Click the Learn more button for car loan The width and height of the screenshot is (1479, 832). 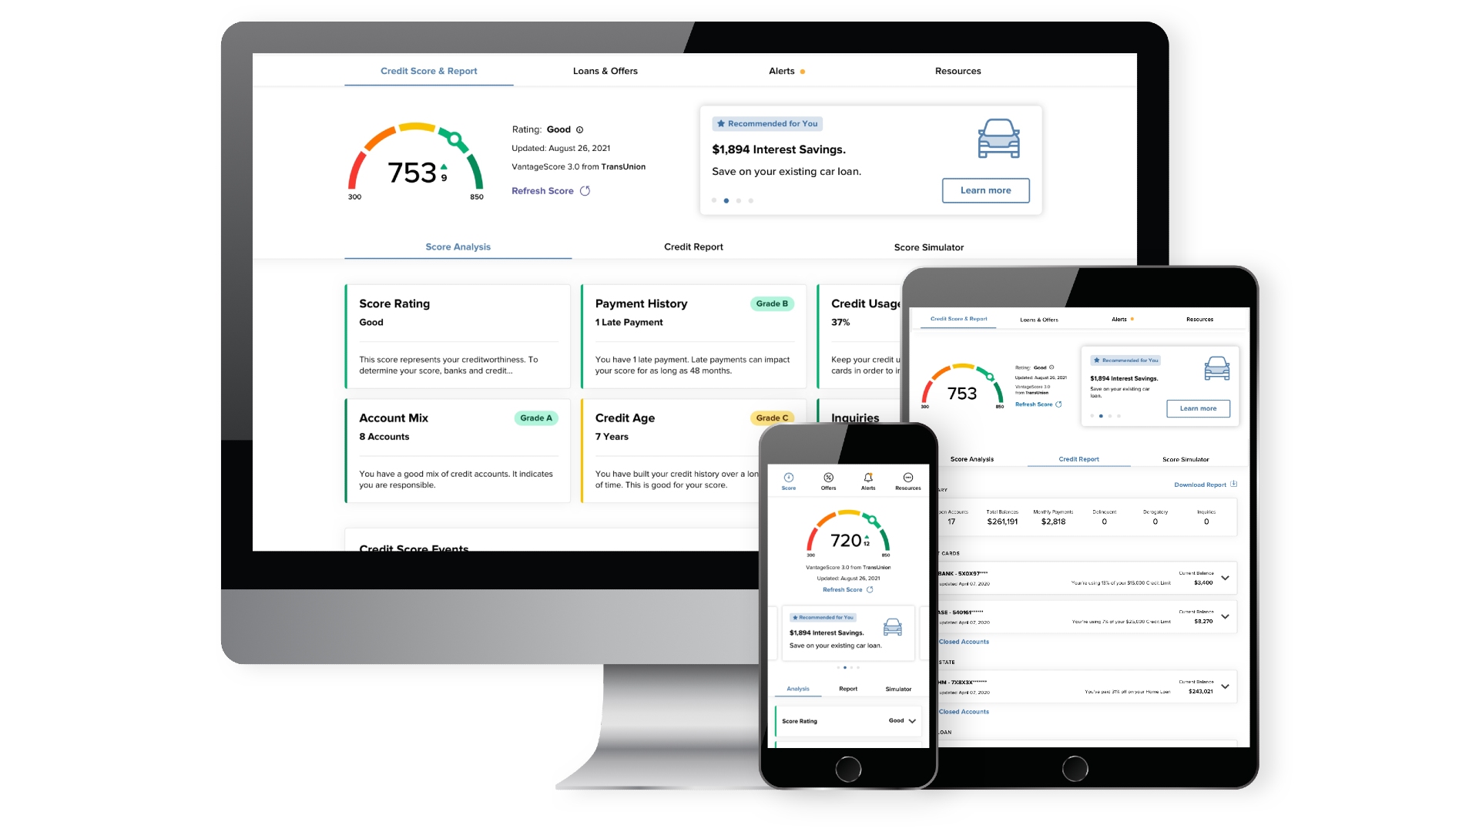(984, 189)
